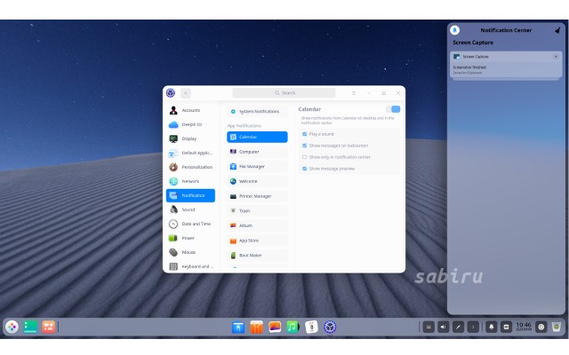Click the back arrow in Control Center

186,93
